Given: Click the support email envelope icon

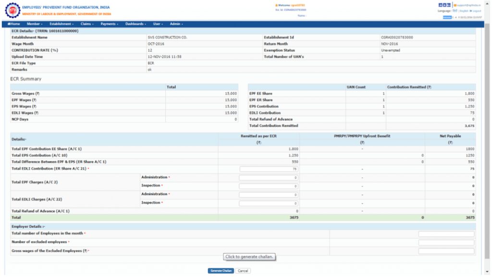Looking at the screenshot, I should pyautogui.click(x=456, y=5).
